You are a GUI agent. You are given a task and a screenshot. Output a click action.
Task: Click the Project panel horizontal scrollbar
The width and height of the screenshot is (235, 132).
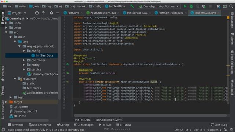29,120
